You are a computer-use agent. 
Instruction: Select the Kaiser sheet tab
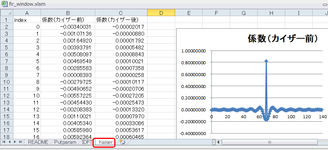[x=106, y=142]
